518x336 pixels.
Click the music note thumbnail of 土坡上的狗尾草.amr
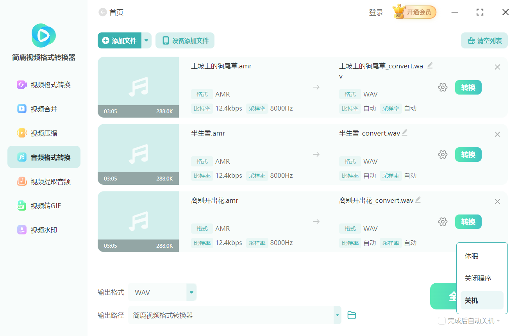pyautogui.click(x=138, y=87)
